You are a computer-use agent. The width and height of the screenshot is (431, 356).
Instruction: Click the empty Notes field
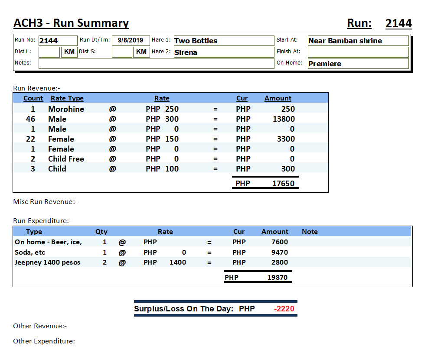pos(156,64)
